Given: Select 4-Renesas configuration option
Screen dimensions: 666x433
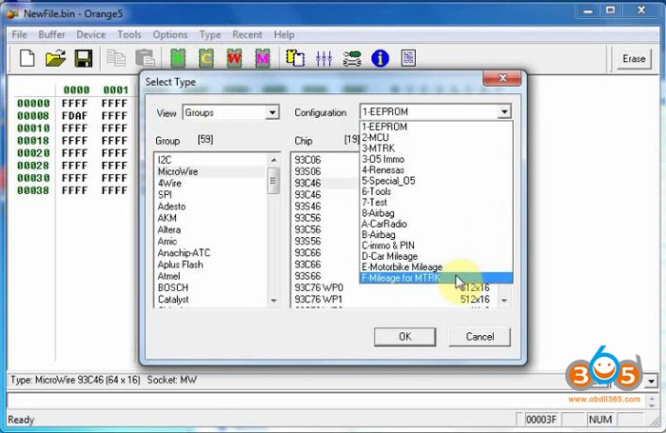Looking at the screenshot, I should (x=436, y=170).
